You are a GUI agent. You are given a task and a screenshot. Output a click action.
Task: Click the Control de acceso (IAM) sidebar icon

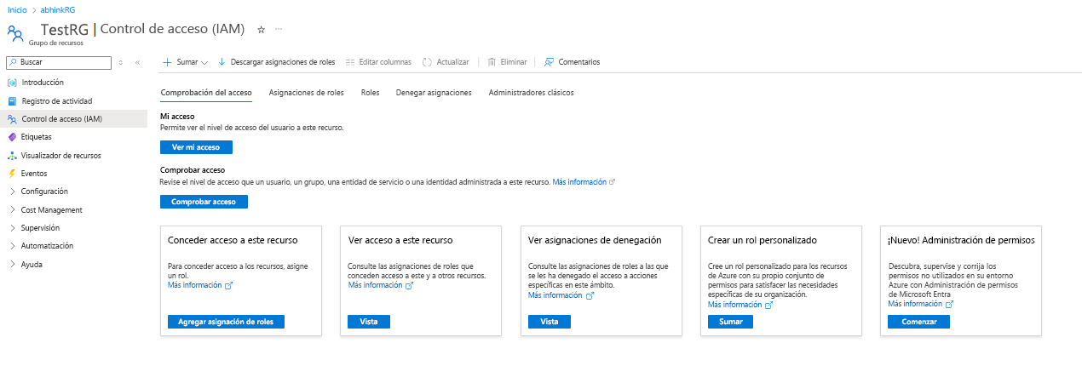(x=12, y=119)
